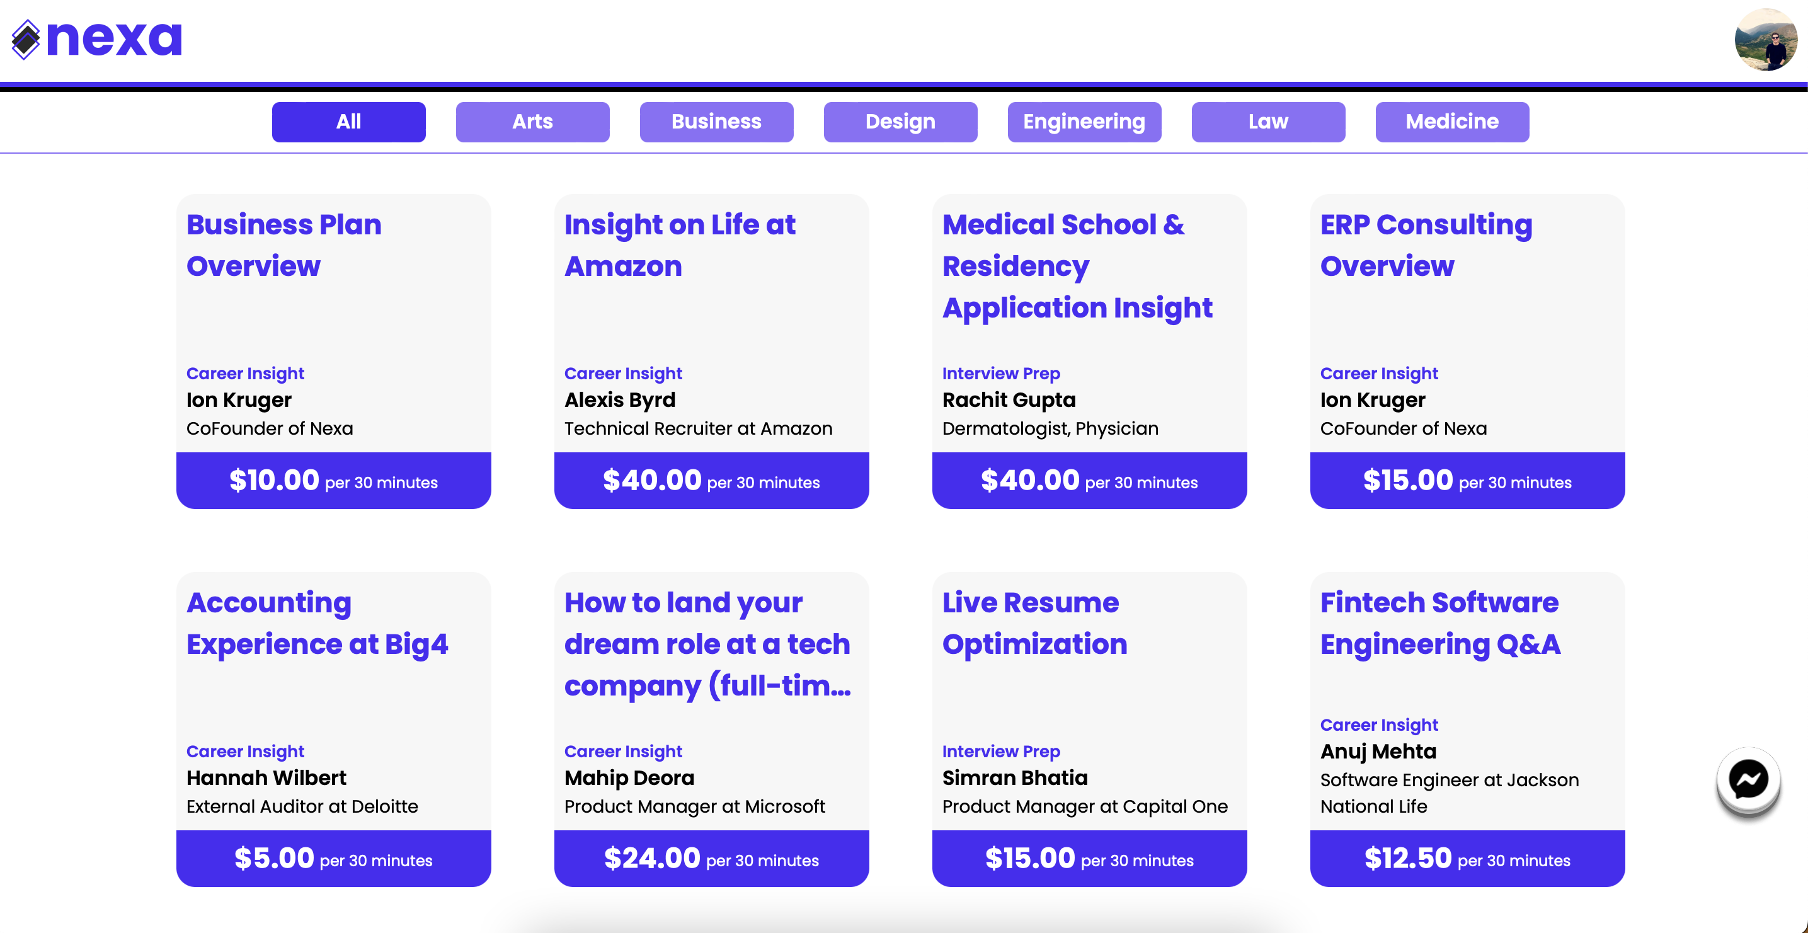Book Accounting Experience at $5.00

(333, 858)
